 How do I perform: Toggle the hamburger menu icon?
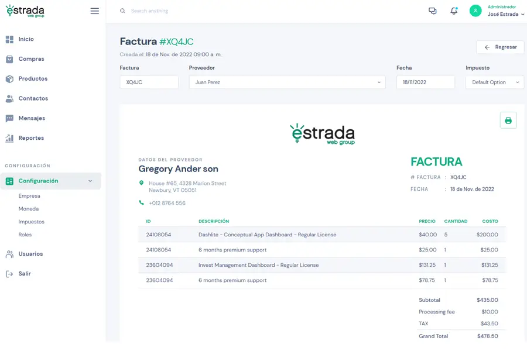[x=95, y=11]
